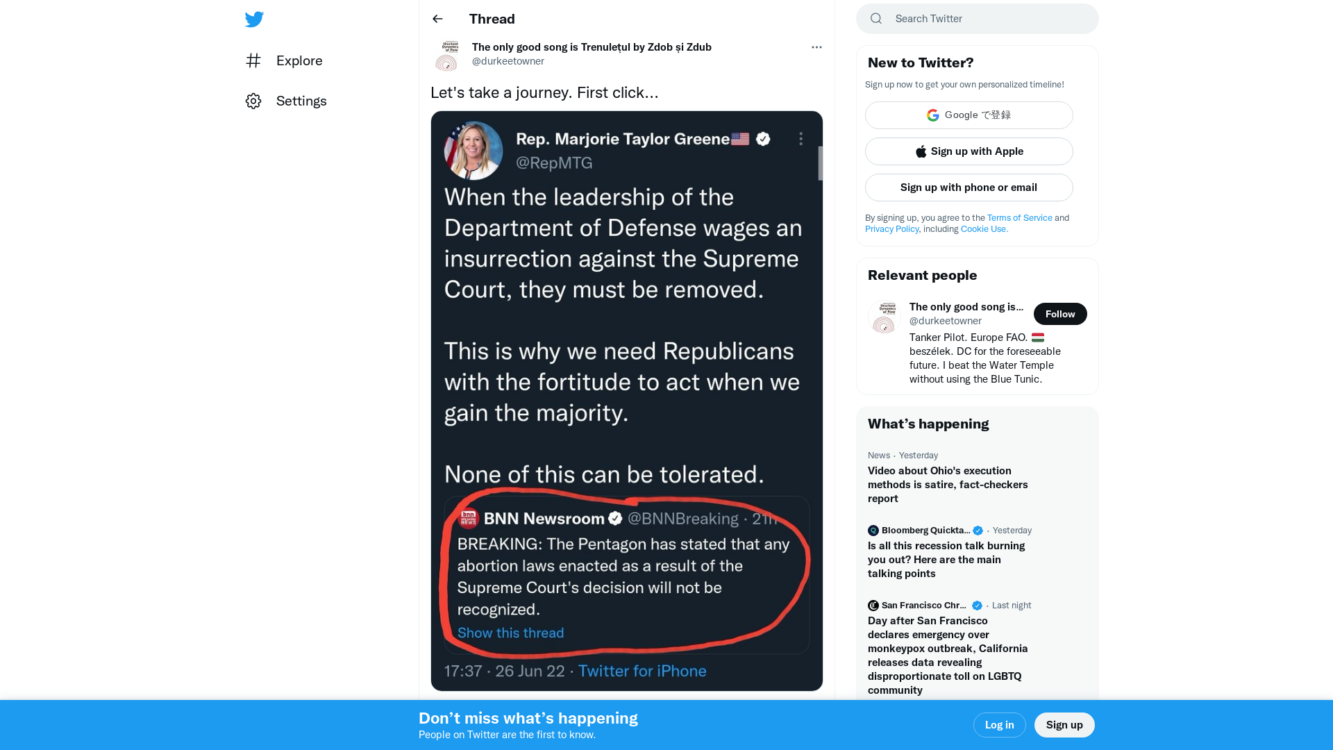Screen dimensions: 1333x750
Task: Open the Cookie Use link
Action: click(984, 229)
